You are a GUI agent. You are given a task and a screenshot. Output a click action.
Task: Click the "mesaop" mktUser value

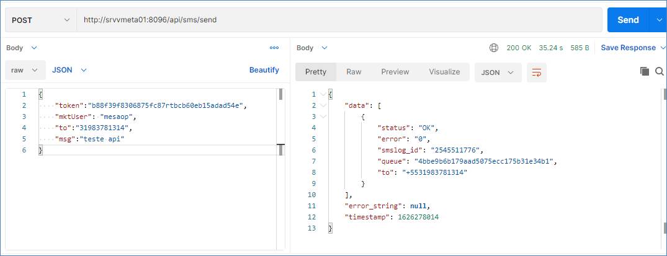click(117, 117)
